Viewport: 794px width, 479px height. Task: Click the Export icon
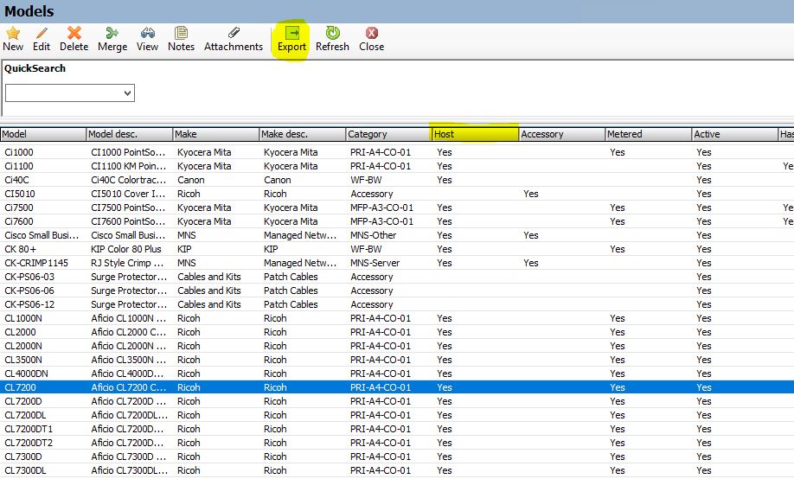point(291,34)
